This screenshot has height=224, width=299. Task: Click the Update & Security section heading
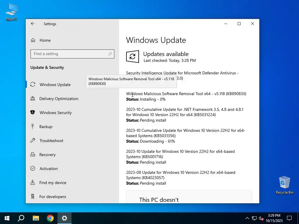47,67
